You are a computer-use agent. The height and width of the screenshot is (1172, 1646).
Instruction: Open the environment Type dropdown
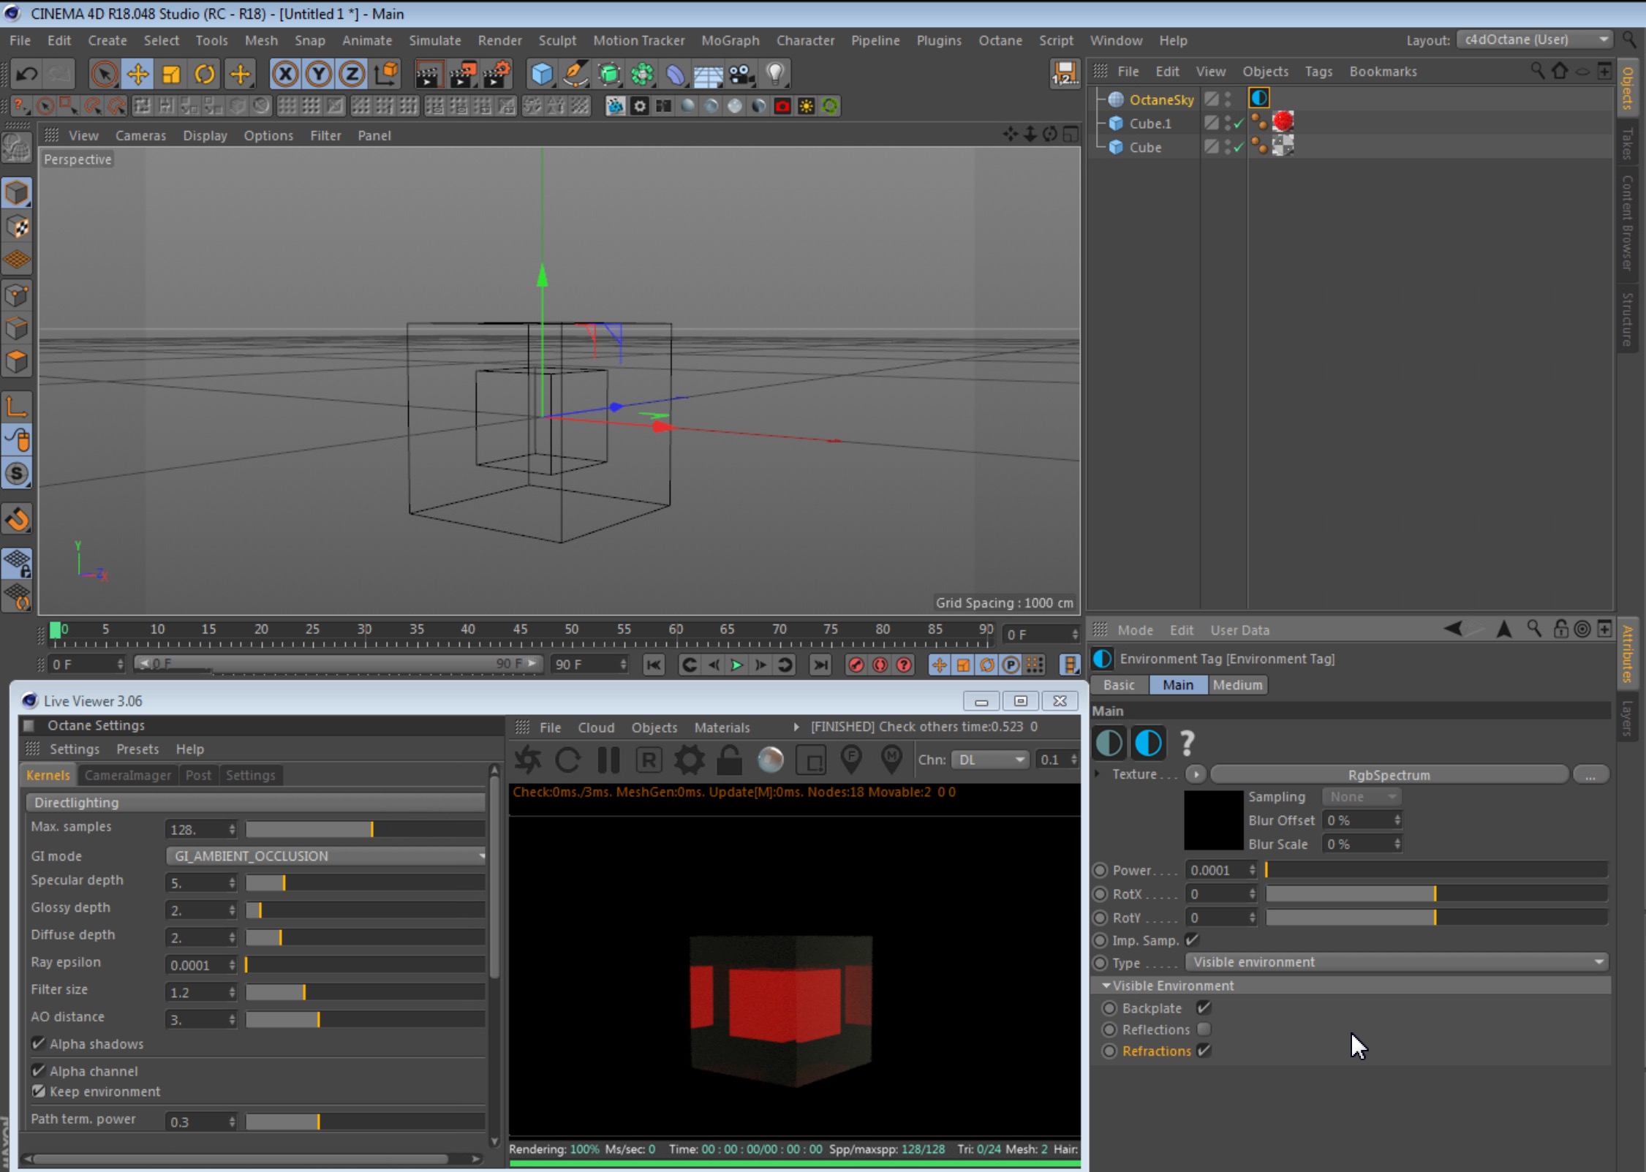1396,962
